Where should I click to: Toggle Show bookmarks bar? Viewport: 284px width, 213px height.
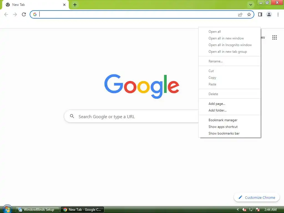pos(229,133)
